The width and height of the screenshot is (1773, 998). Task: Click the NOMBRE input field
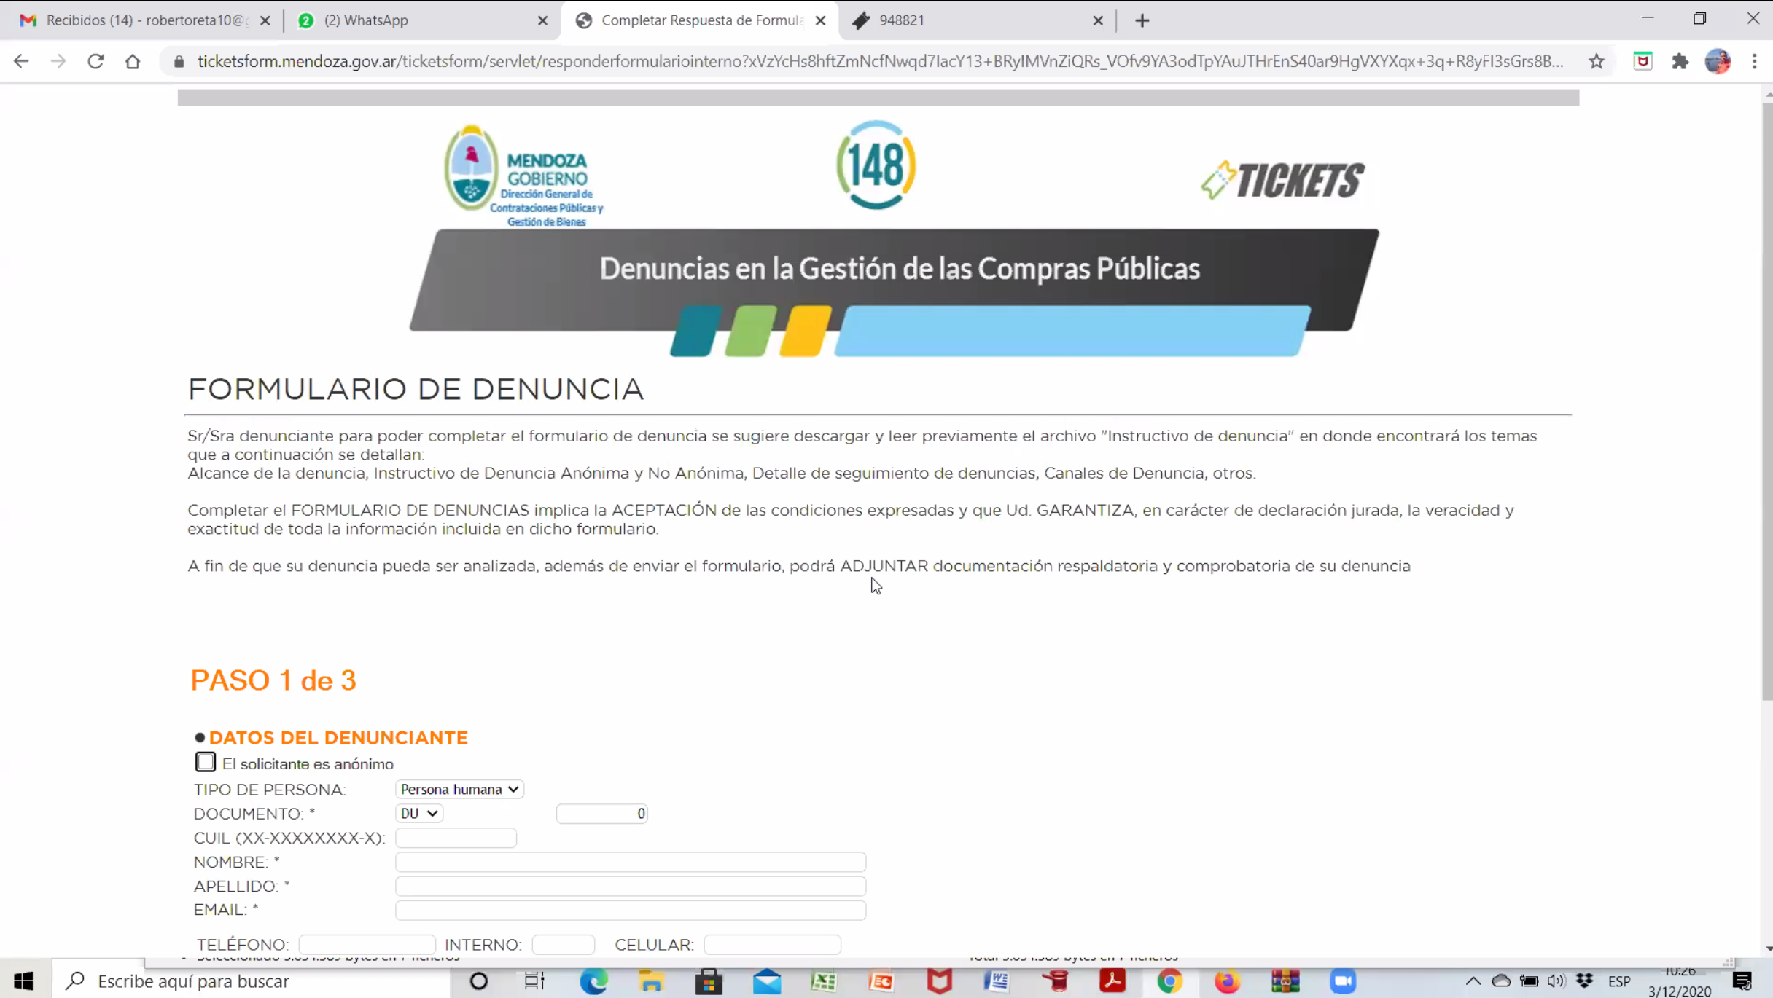point(631,862)
